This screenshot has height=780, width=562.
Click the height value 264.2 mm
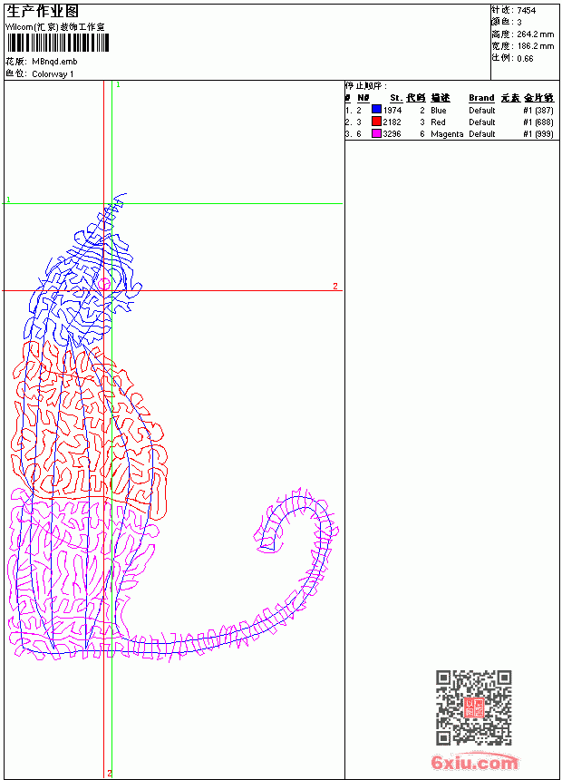click(535, 34)
